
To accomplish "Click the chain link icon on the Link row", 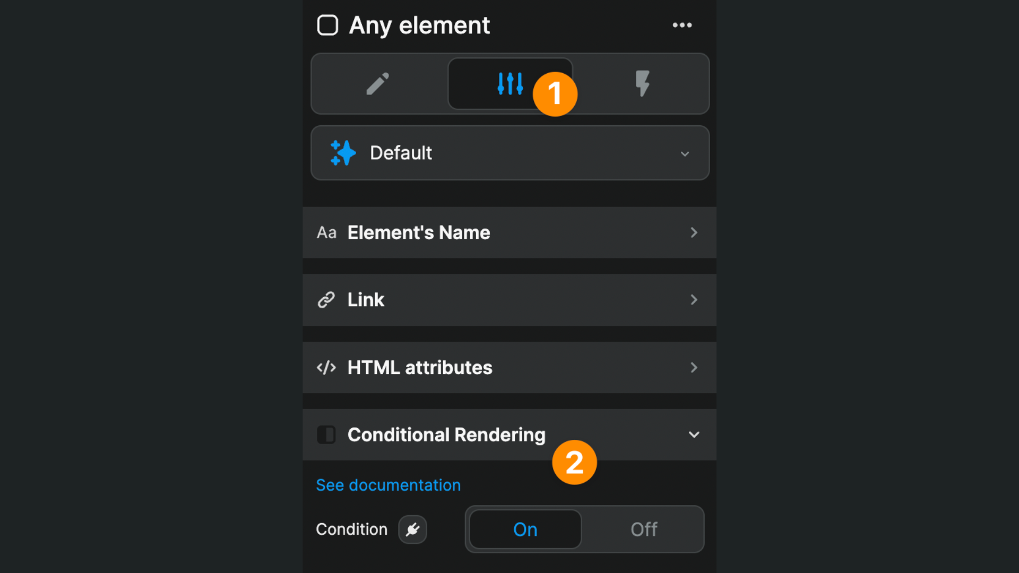I will click(326, 300).
